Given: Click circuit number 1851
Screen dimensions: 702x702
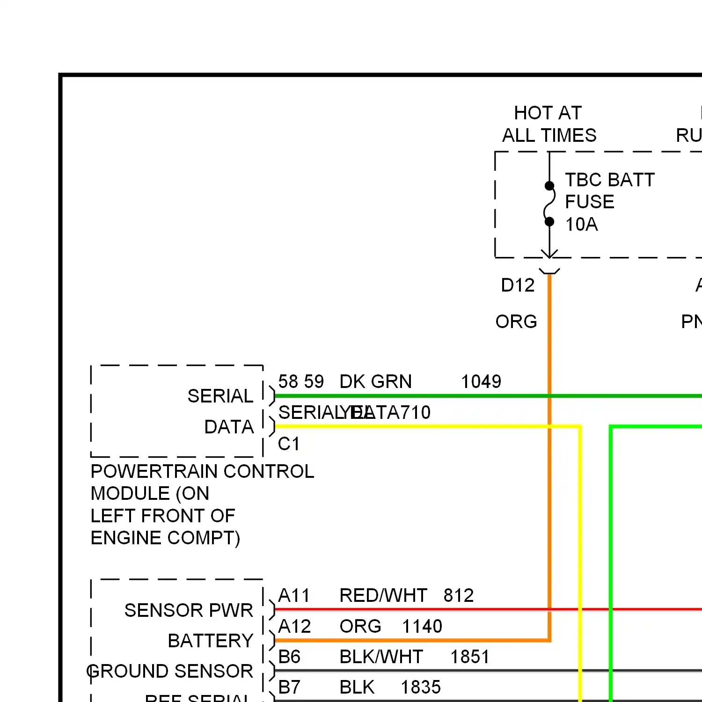Looking at the screenshot, I should (x=470, y=657).
